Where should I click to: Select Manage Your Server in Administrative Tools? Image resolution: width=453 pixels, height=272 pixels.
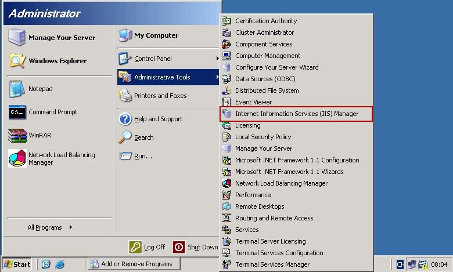296,148
